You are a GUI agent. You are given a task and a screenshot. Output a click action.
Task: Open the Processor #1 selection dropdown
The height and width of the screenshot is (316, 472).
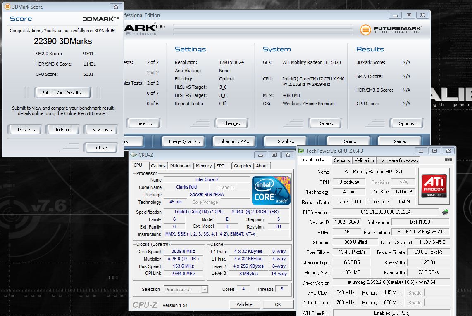pos(205,290)
